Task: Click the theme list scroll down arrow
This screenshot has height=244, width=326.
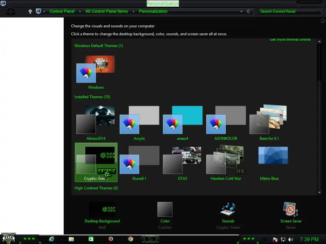Action: click(x=319, y=192)
